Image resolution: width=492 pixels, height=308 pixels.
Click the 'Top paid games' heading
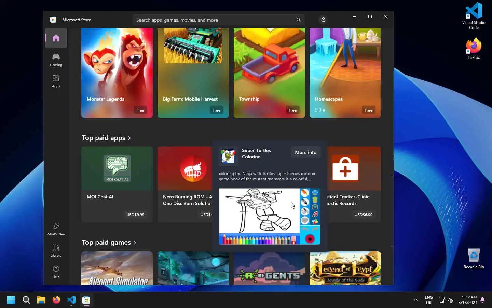[x=106, y=243]
